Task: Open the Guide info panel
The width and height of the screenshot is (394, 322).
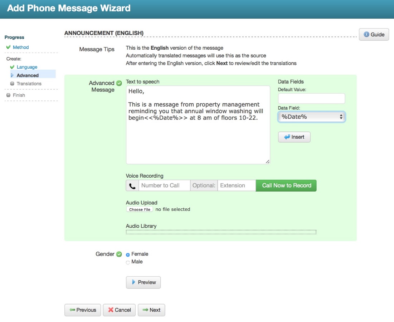Action: (374, 34)
